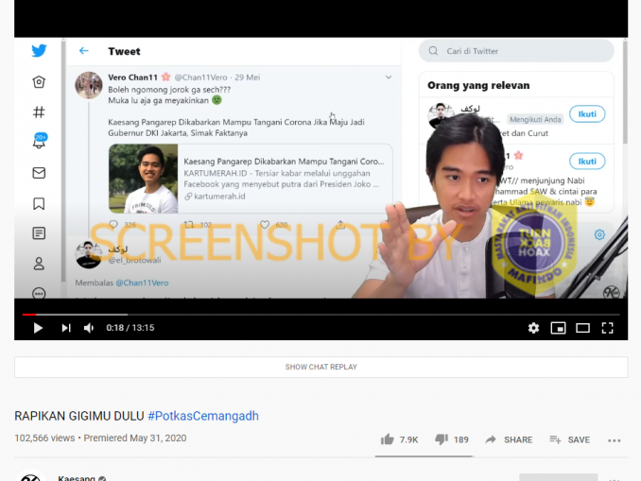Open video settings gear
Image resolution: width=641 pixels, height=481 pixels.
pyautogui.click(x=533, y=328)
